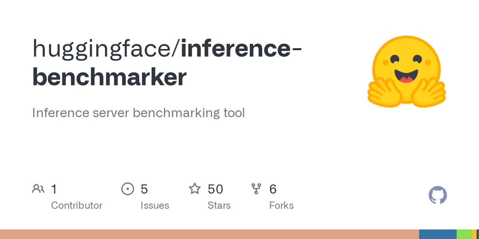479x239 pixels.
Task: Click the Forks label
Action: click(x=281, y=206)
